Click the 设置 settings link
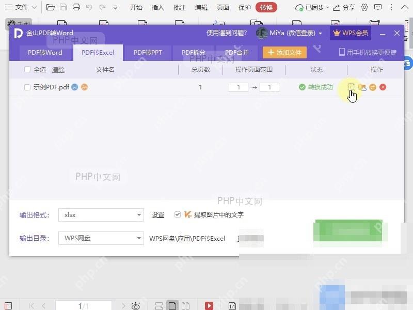Screen dimensions: 413x310 (x=158, y=215)
